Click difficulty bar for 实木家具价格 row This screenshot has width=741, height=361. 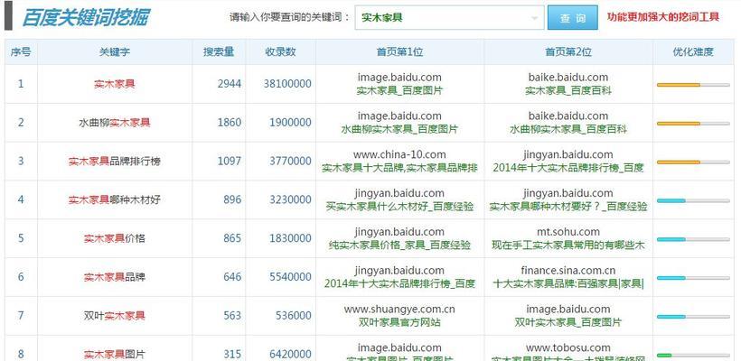click(693, 240)
